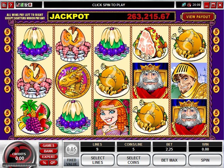Open the View Payout table
Screen dimensions: 224x168
(198, 17)
